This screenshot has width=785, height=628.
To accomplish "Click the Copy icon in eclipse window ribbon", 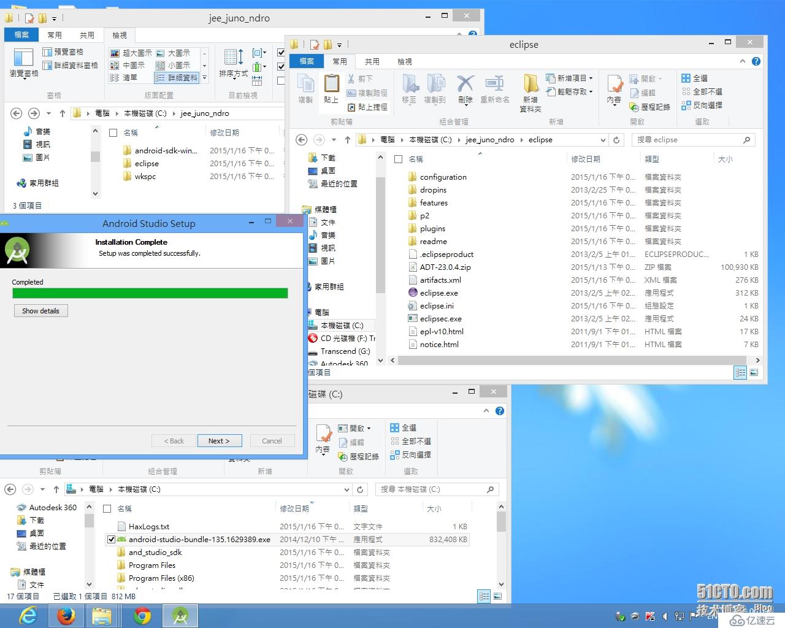I will [x=305, y=84].
